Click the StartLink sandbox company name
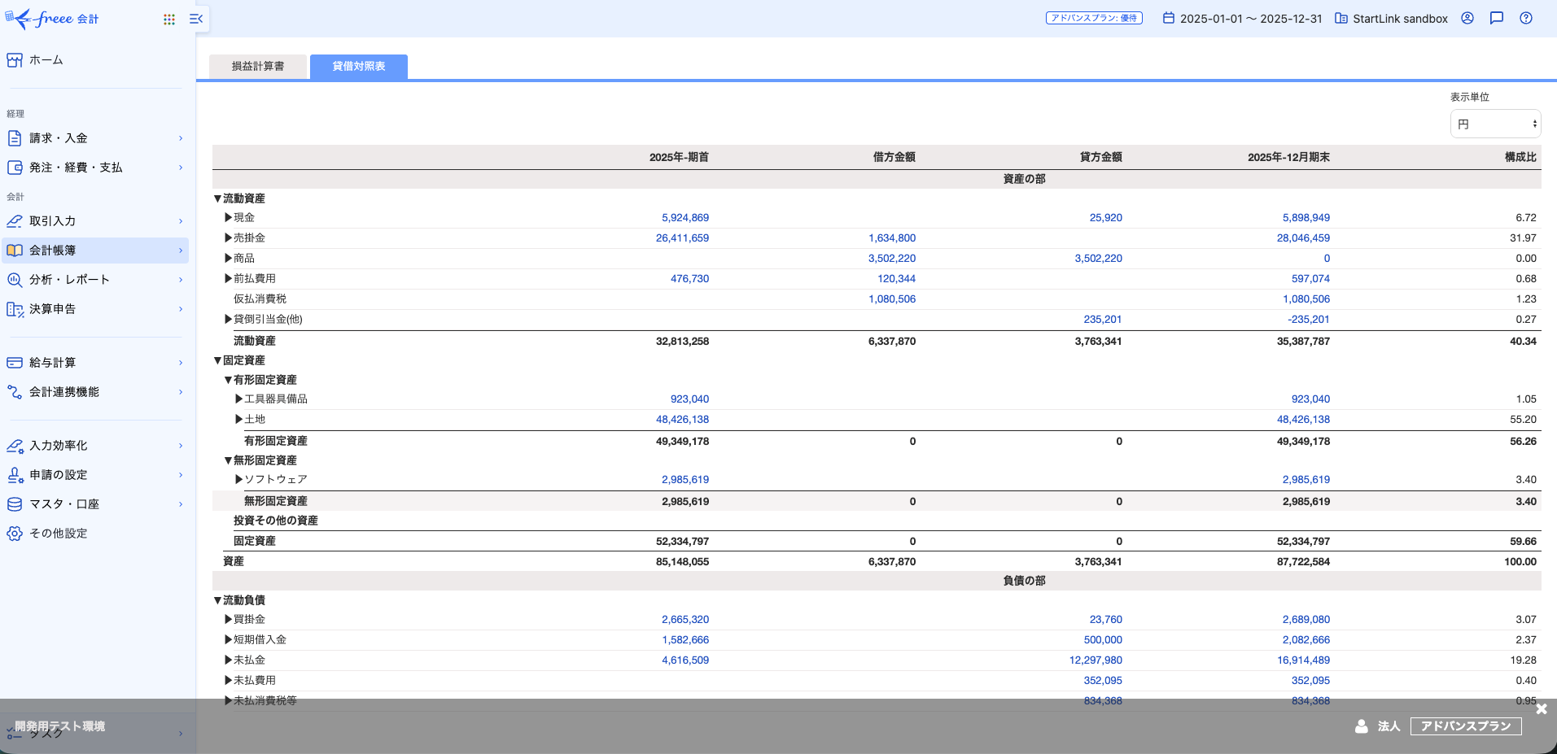This screenshot has height=754, width=1557. (x=1400, y=19)
